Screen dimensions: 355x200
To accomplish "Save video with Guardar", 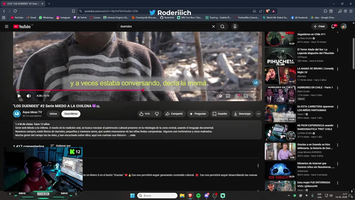I will coord(220,114).
